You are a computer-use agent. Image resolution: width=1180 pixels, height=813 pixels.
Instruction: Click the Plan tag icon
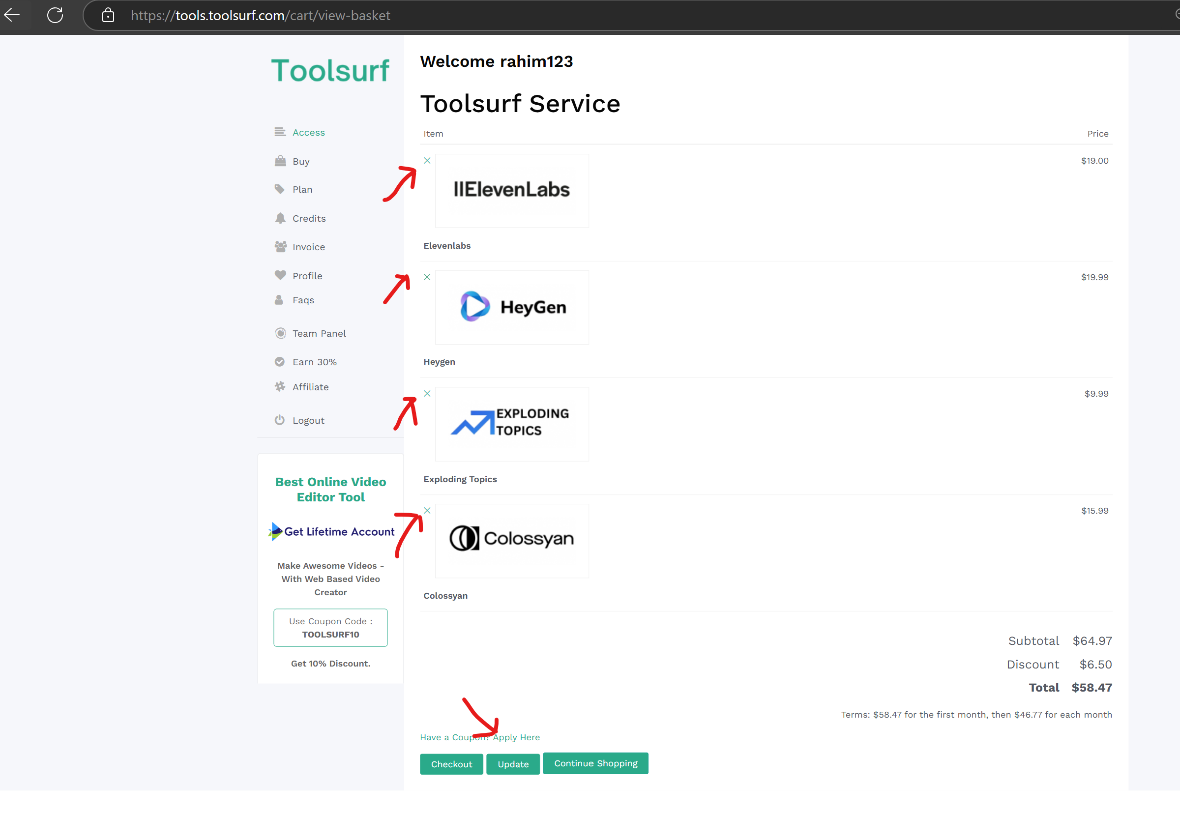(x=280, y=189)
